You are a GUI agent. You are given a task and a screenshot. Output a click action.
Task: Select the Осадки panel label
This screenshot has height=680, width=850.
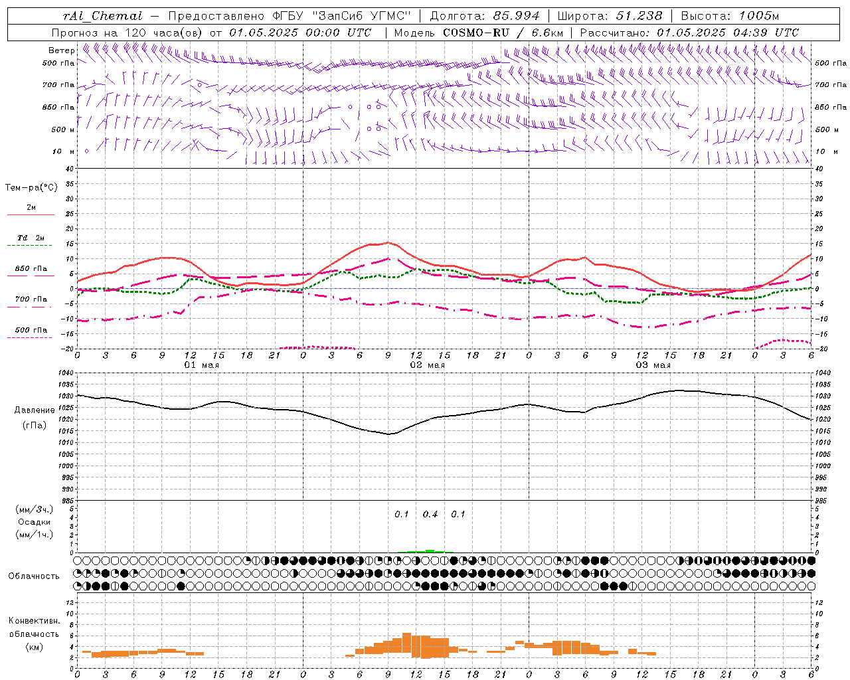point(34,522)
